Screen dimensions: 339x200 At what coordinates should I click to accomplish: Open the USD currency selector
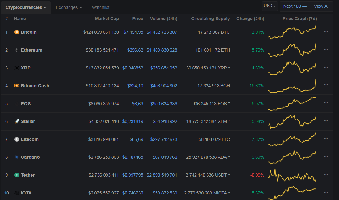tap(270, 6)
